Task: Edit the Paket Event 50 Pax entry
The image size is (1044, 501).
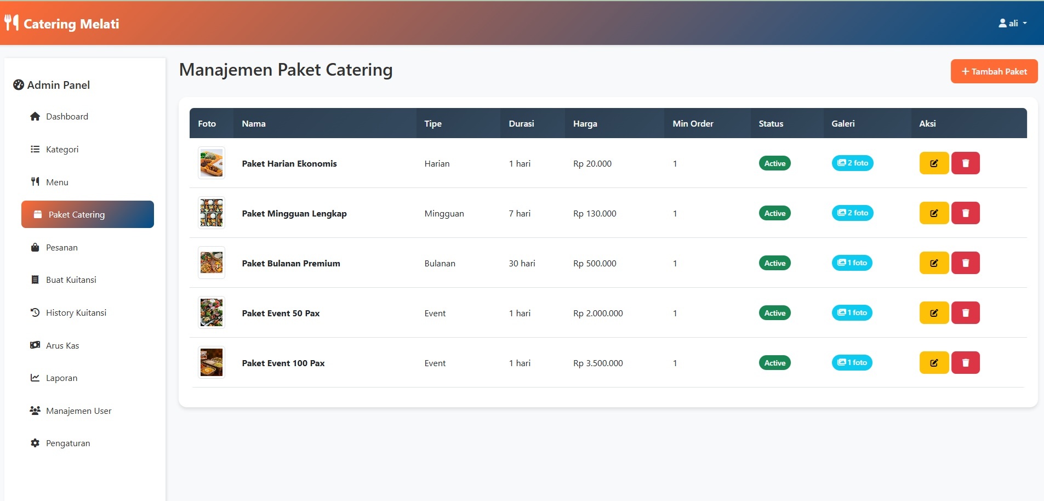Action: tap(933, 313)
